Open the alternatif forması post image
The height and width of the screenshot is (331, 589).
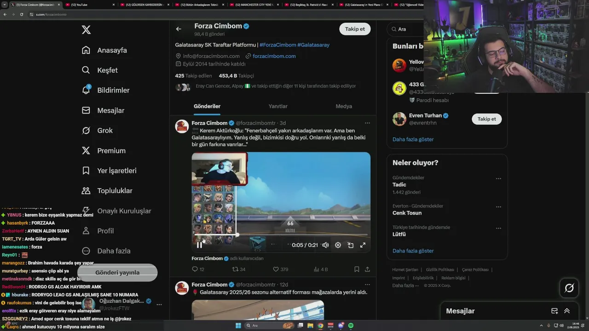coord(258,310)
